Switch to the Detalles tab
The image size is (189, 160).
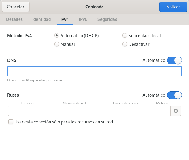click(14, 19)
